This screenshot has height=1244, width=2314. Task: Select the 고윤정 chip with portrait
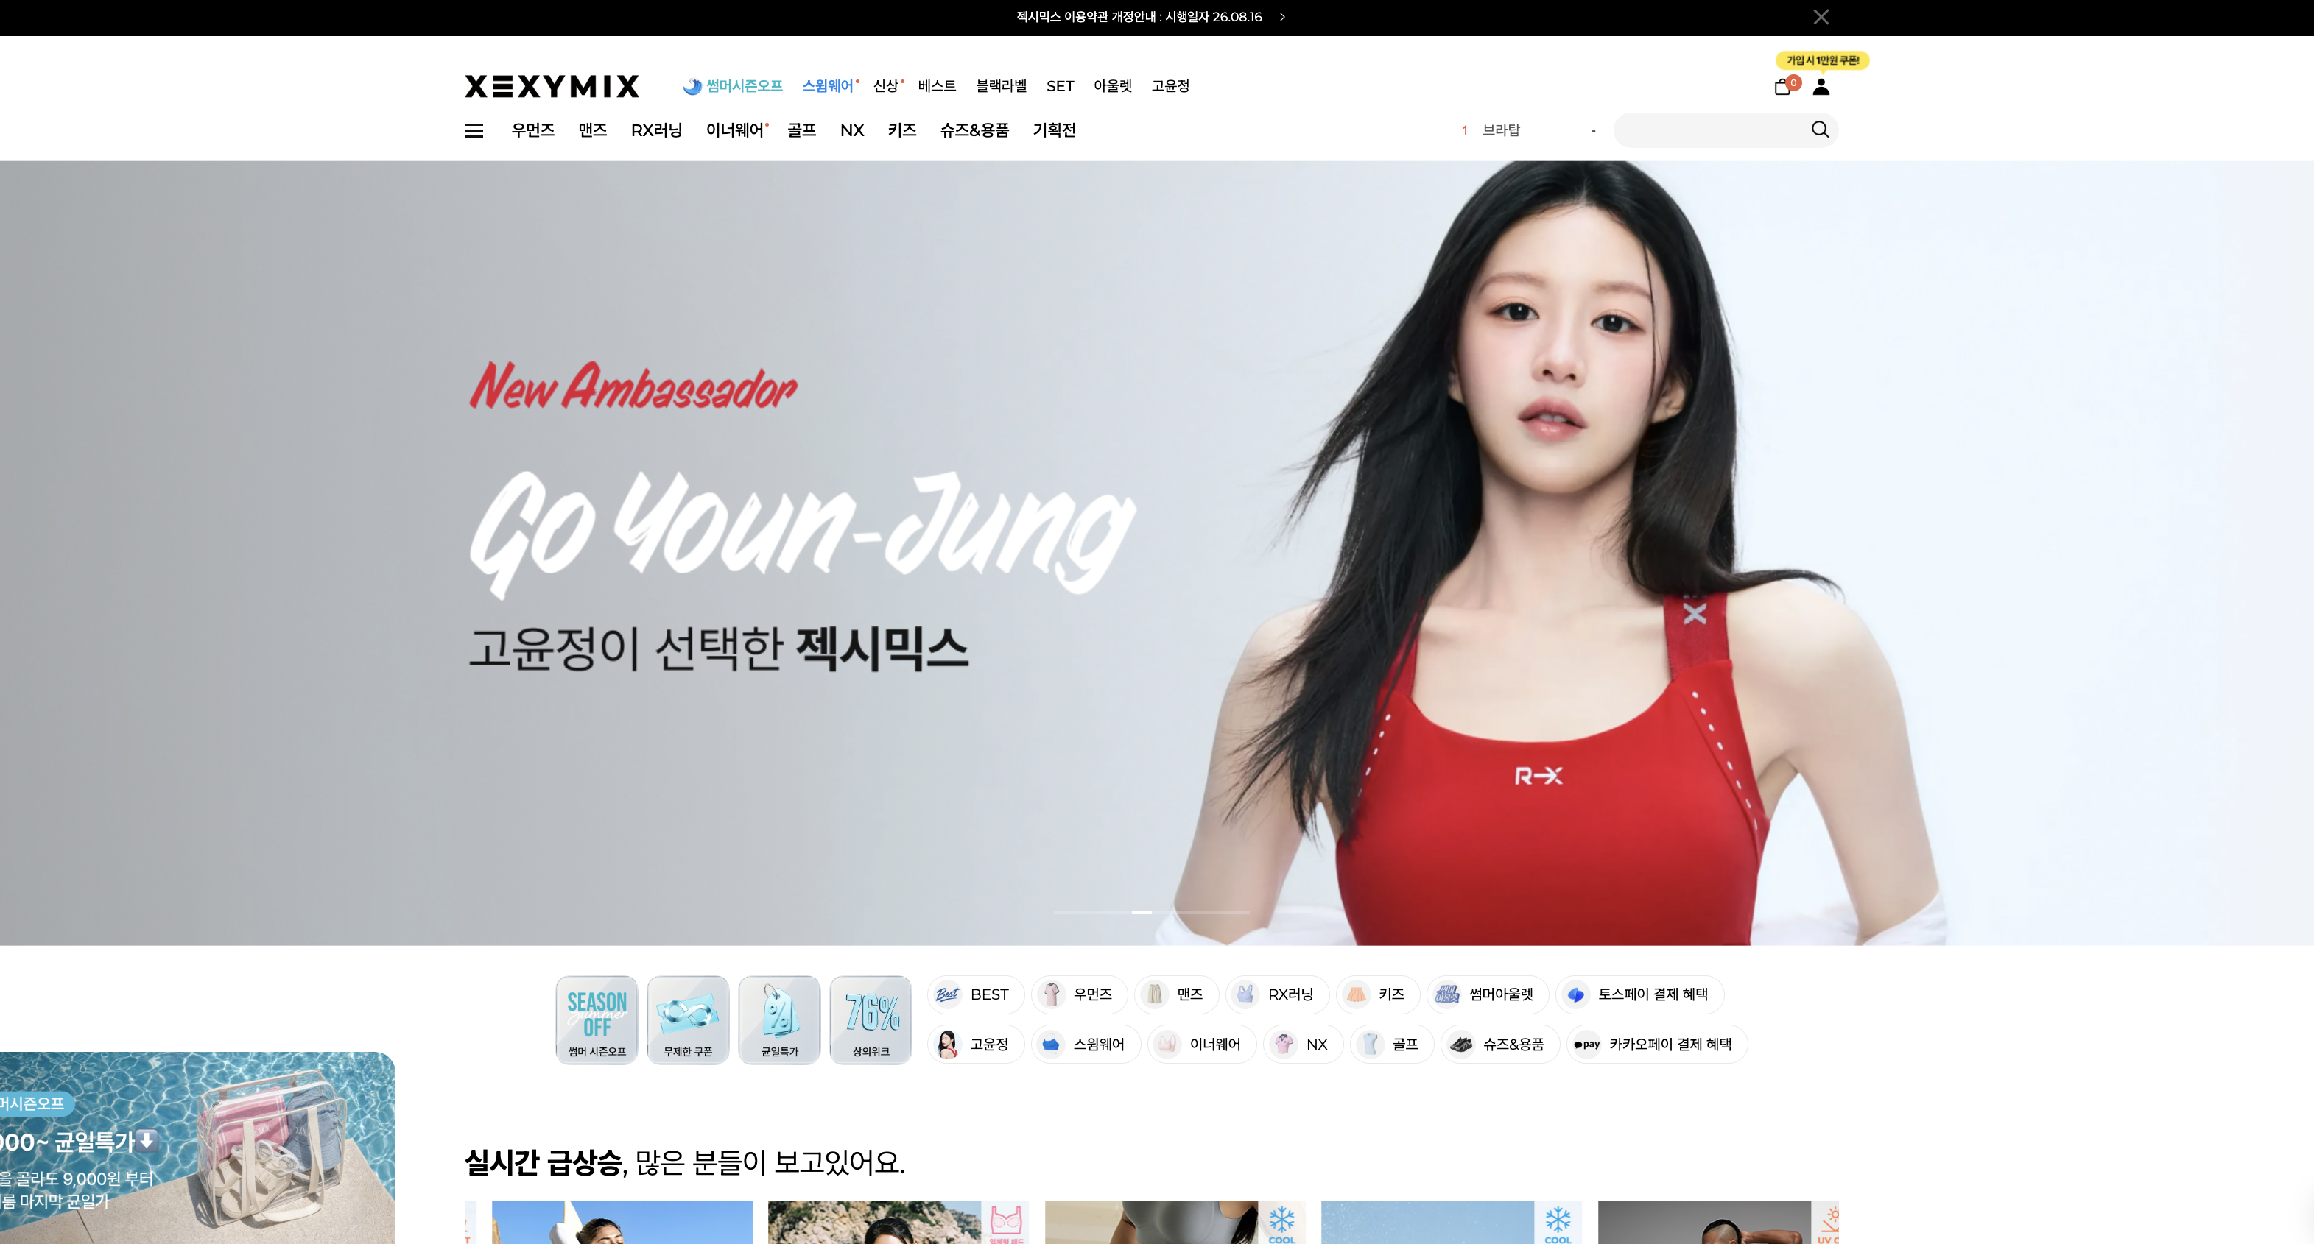pos(976,1045)
